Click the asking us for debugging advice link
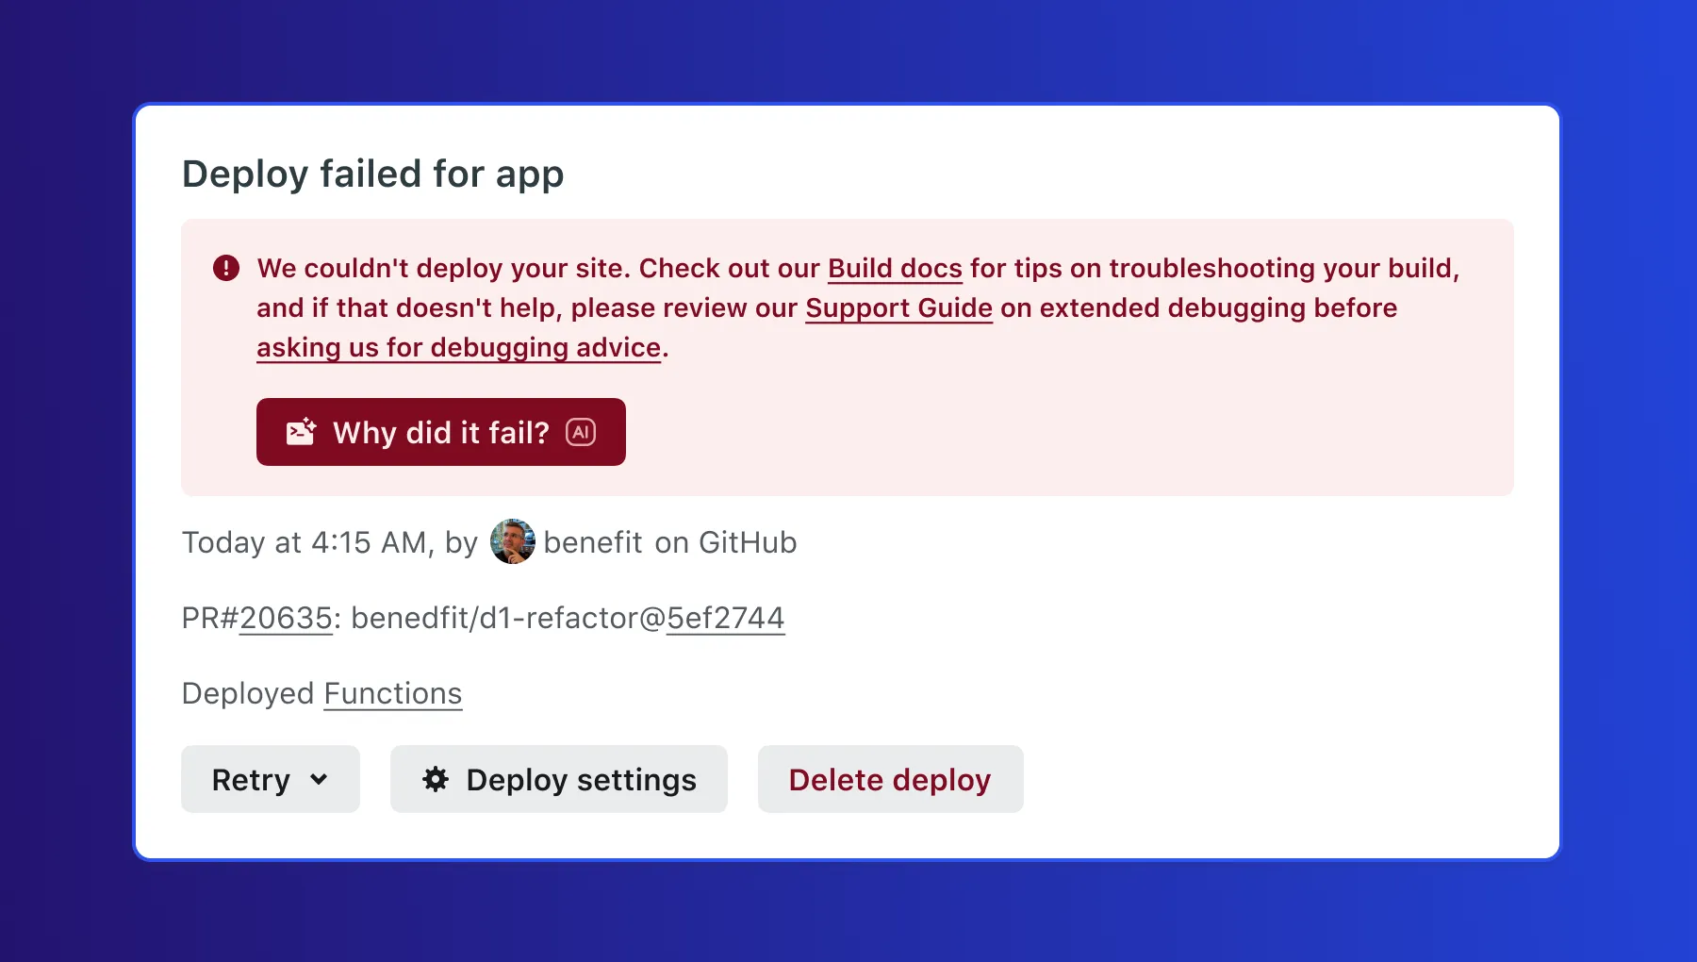 pos(456,347)
